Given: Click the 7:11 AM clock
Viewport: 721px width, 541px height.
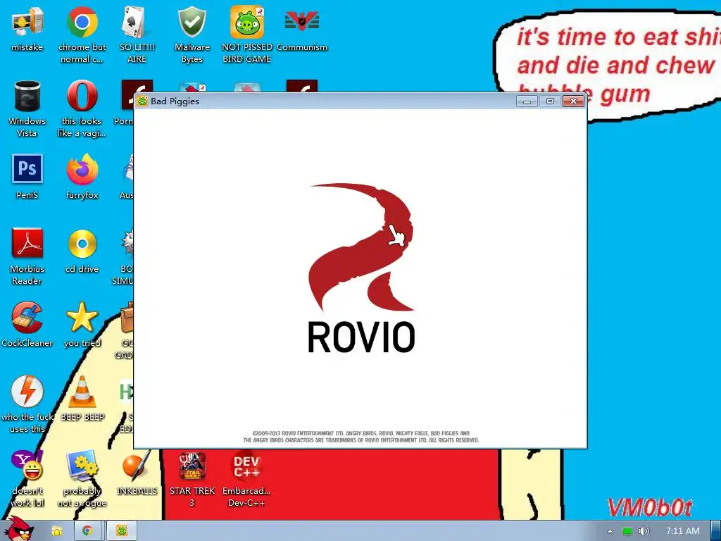Looking at the screenshot, I should coord(683,531).
